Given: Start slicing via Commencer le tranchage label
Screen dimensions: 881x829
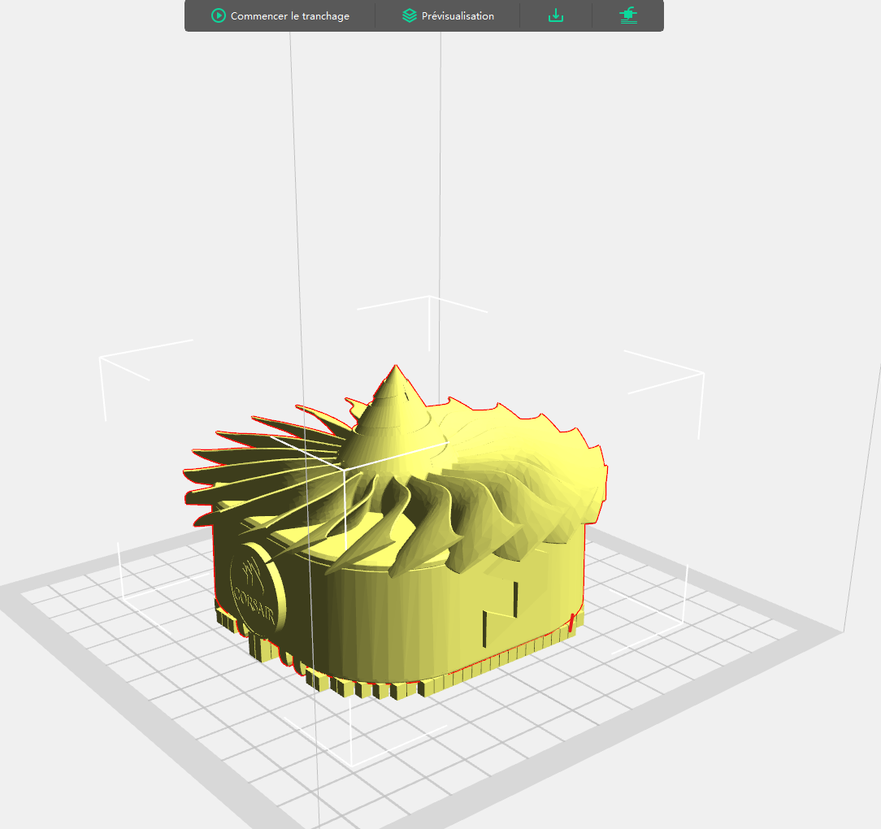Looking at the screenshot, I should click(x=290, y=16).
